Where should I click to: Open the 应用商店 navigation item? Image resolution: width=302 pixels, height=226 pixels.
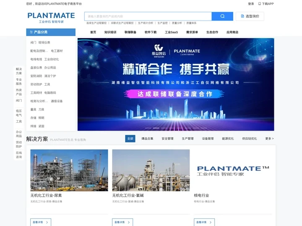pyautogui.click(x=232, y=32)
